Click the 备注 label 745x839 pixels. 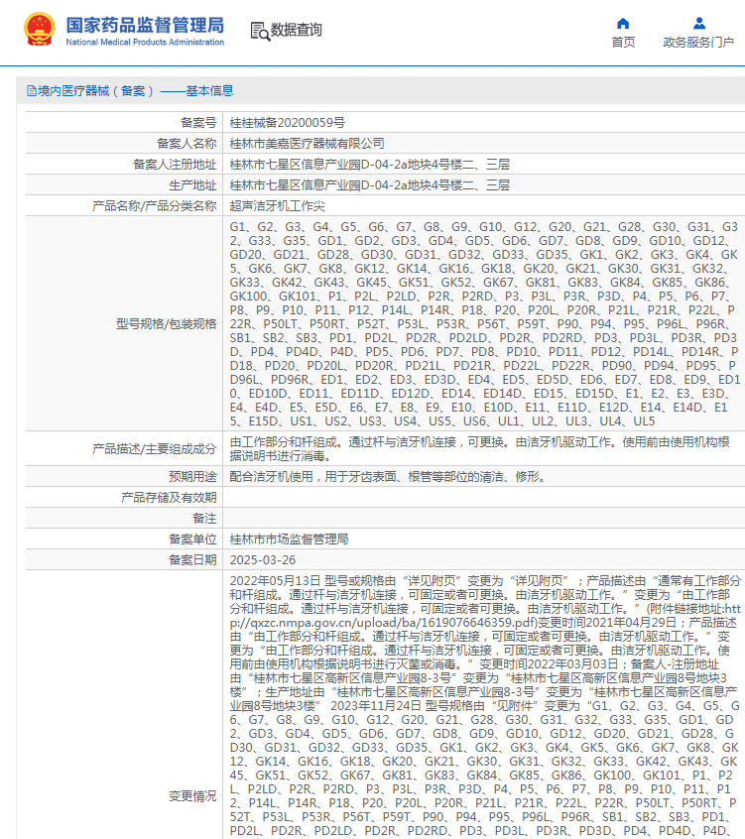point(204,519)
